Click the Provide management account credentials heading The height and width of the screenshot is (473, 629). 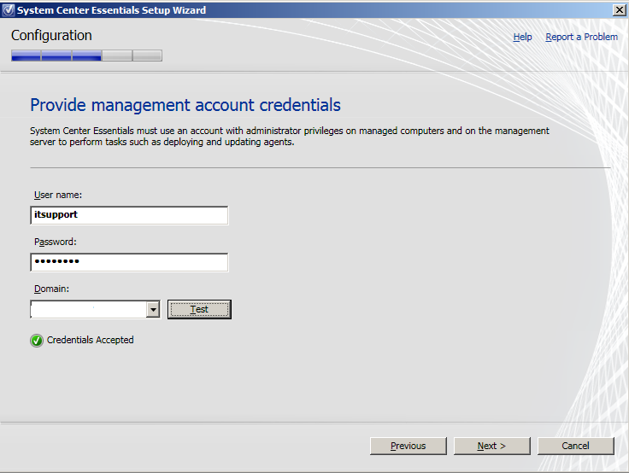tap(185, 105)
